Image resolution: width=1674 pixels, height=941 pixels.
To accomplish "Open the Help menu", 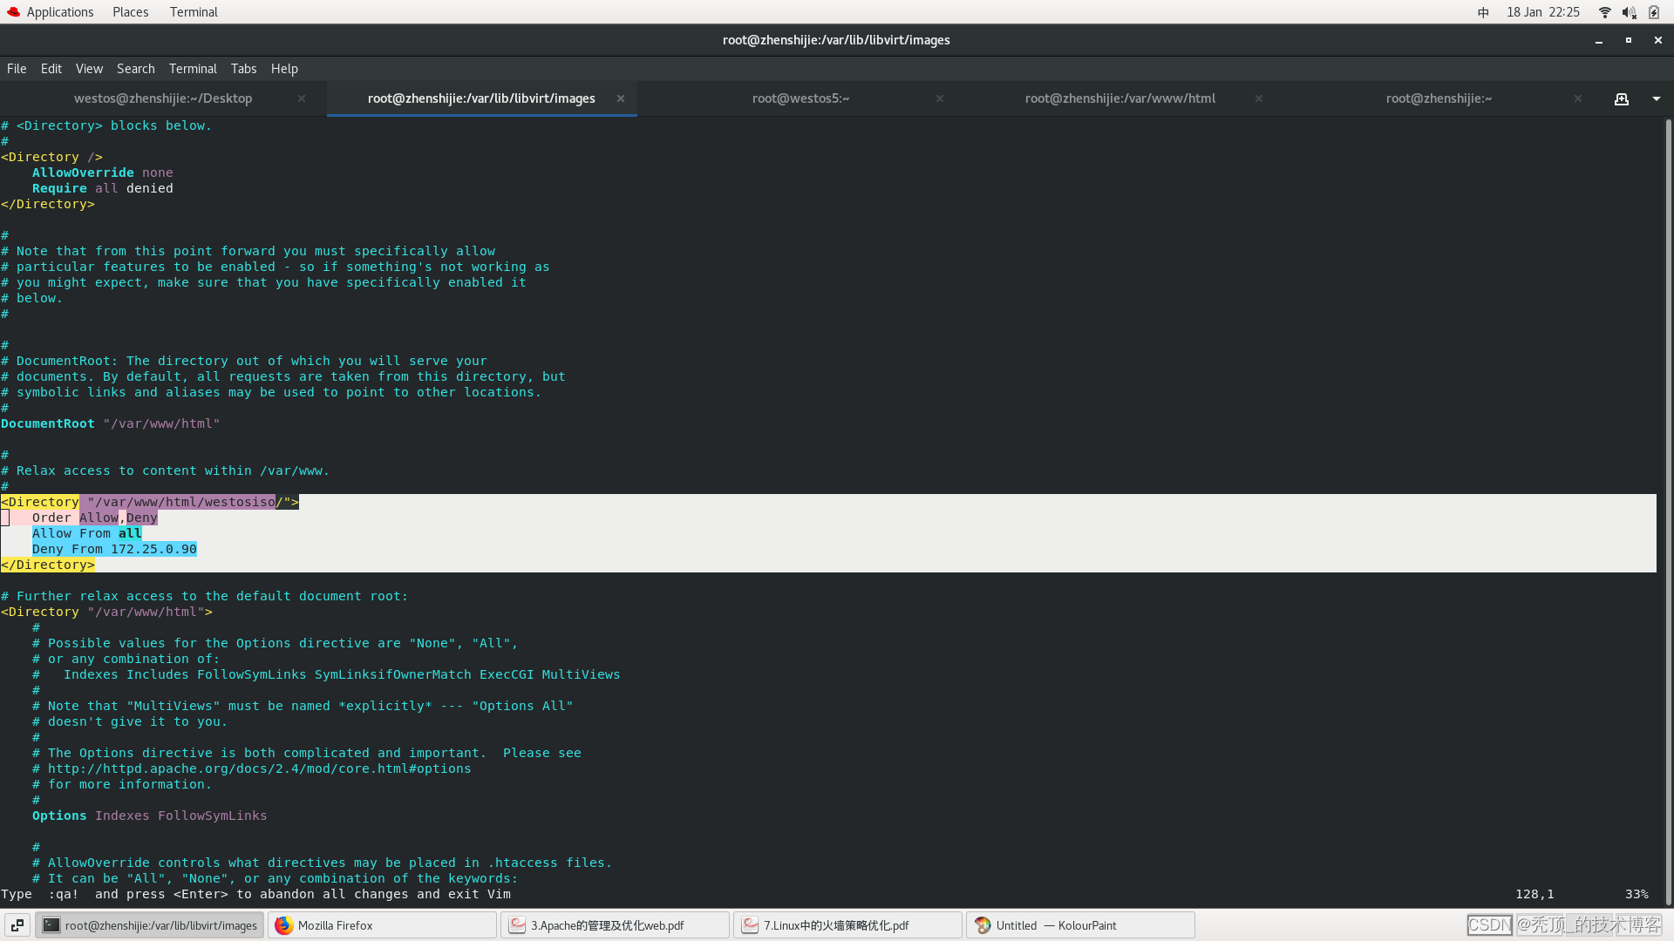I will coord(284,69).
